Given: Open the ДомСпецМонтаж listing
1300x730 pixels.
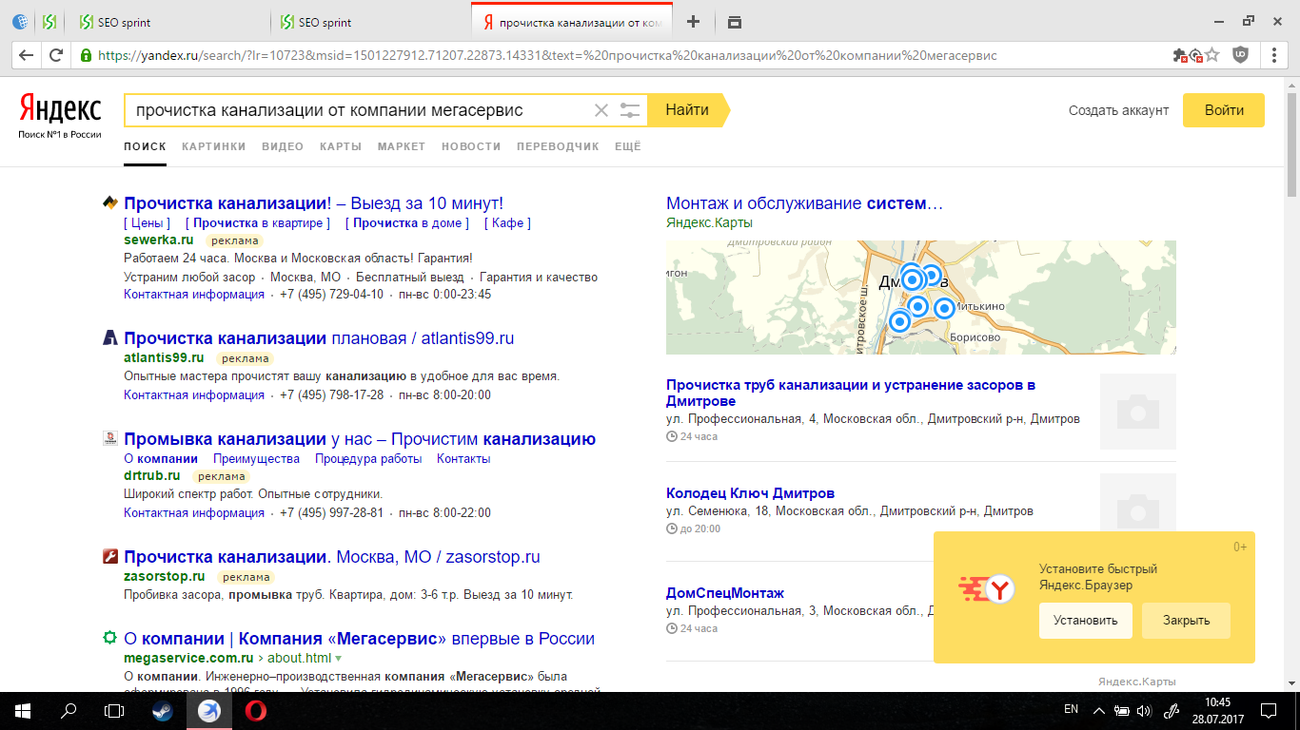Looking at the screenshot, I should (725, 593).
